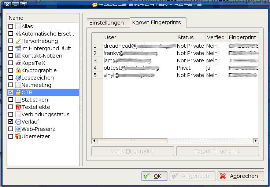Enable the Automatische Ersetzung checkbox
Screen dimensions: 270x187
pos(11,34)
